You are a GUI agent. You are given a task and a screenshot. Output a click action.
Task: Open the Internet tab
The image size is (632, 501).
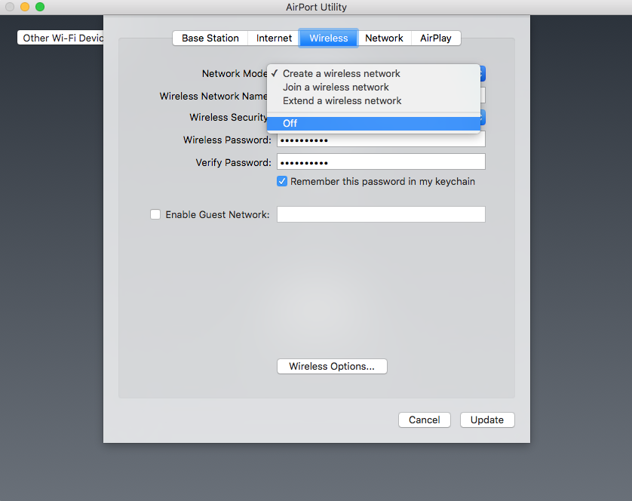coord(274,38)
